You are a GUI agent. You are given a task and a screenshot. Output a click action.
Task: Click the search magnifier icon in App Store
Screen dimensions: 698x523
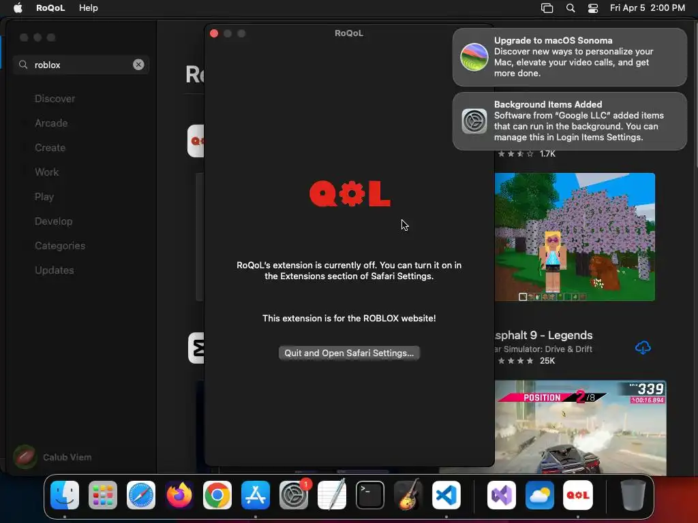23,65
